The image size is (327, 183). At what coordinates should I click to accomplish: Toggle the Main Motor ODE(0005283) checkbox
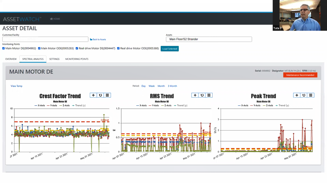pyautogui.click(x=39, y=48)
